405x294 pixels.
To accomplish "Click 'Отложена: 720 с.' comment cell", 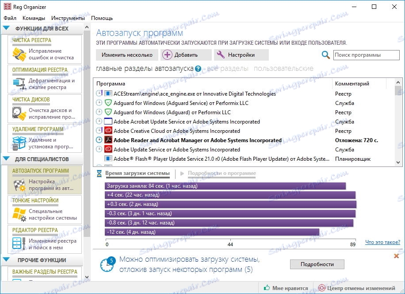I will (356, 140).
